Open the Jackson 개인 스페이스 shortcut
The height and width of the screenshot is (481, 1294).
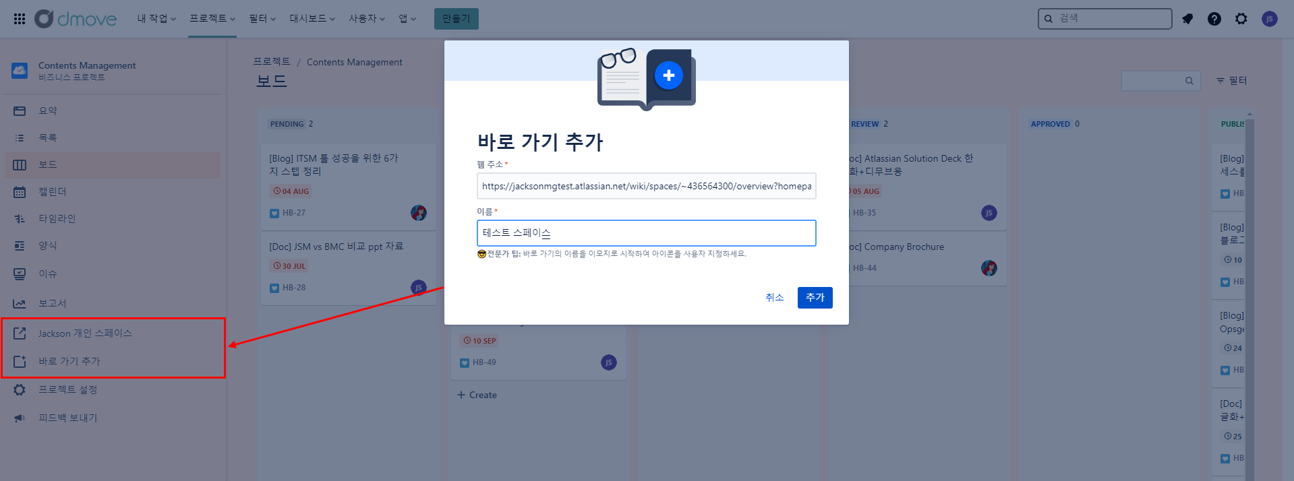tap(113, 333)
